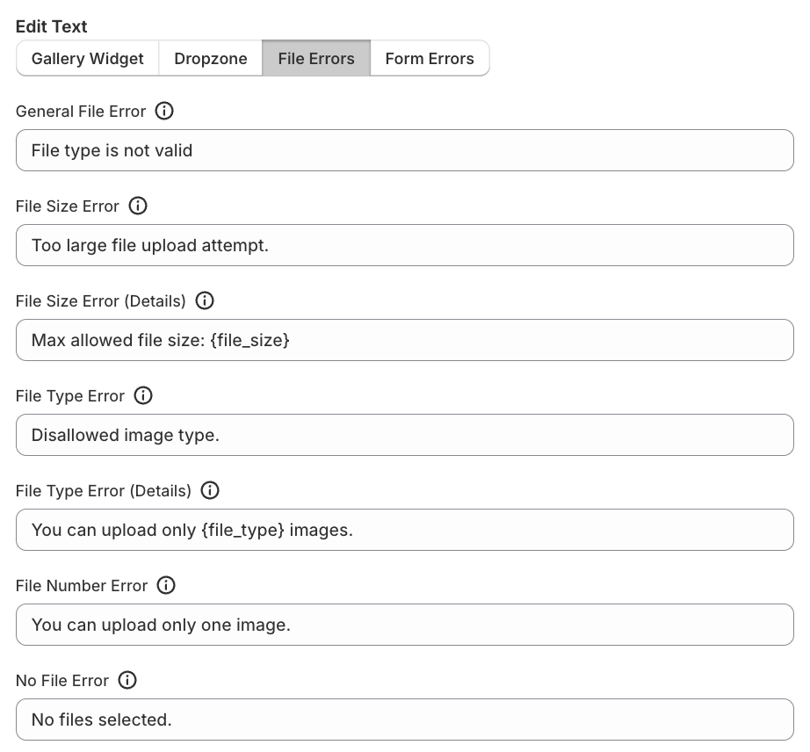Select the Disallowed image type input
This screenshot has height=752, width=810.
coord(404,435)
